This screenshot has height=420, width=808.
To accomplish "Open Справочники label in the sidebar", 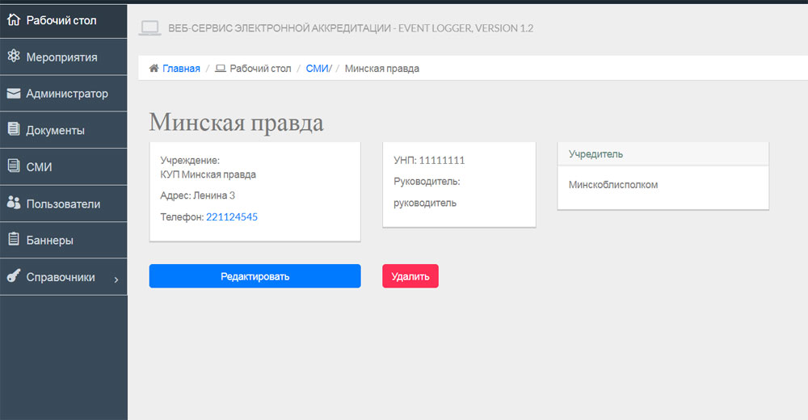I will point(61,277).
